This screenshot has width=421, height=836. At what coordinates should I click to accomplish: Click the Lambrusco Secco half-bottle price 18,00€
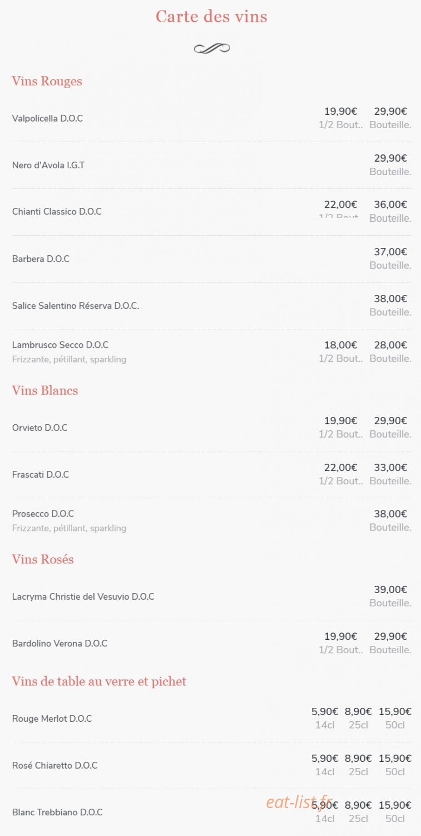click(341, 346)
